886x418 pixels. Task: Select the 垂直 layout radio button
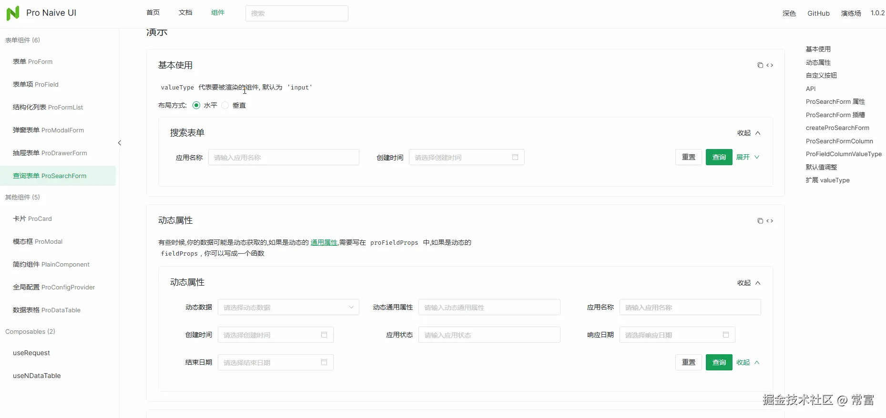coord(225,105)
